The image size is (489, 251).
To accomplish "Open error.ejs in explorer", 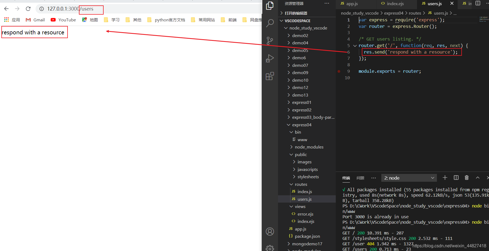I will coord(307,214).
